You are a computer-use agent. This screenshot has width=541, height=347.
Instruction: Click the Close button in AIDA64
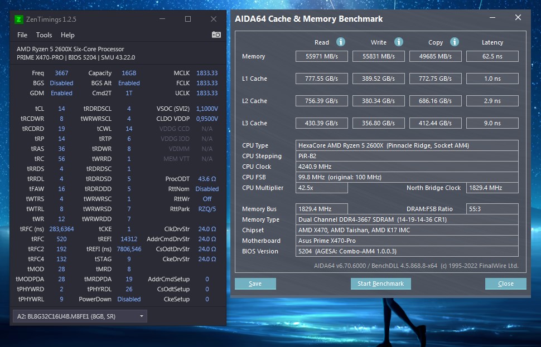(506, 284)
